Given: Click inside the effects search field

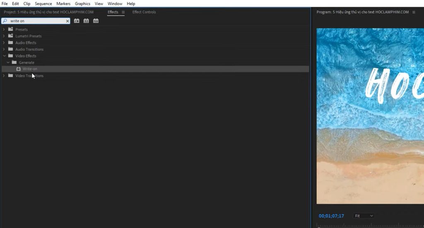Looking at the screenshot, I should click(x=37, y=21).
